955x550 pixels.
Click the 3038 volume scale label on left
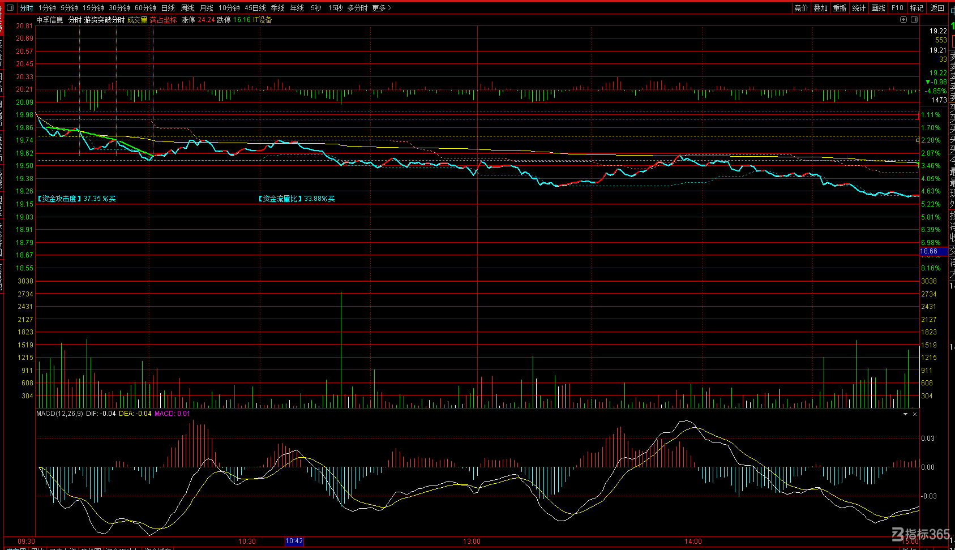[25, 281]
